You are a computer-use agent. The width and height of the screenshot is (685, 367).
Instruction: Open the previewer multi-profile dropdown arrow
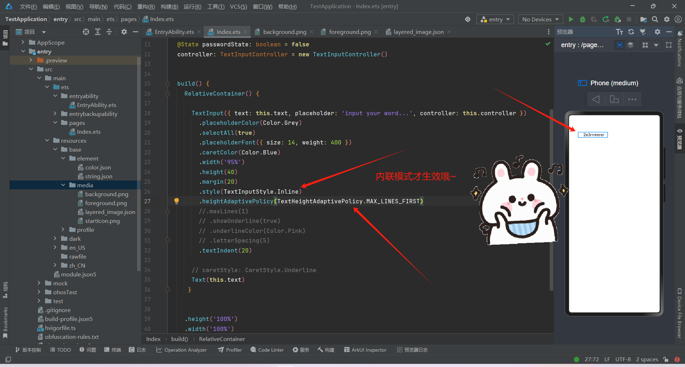[x=656, y=45]
